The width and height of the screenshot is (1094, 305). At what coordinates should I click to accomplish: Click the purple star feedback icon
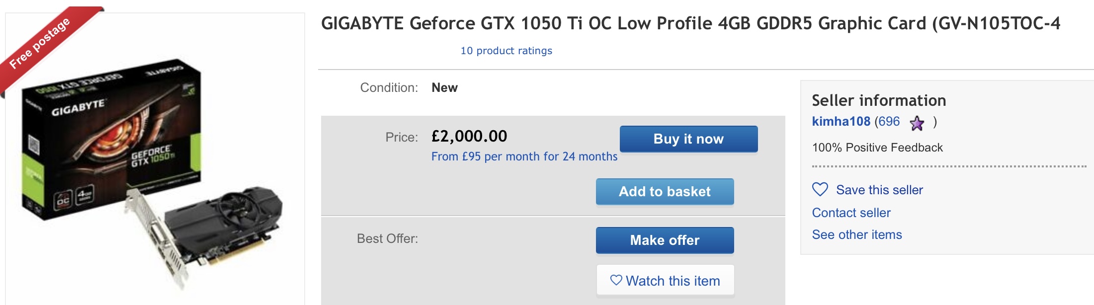pyautogui.click(x=917, y=123)
